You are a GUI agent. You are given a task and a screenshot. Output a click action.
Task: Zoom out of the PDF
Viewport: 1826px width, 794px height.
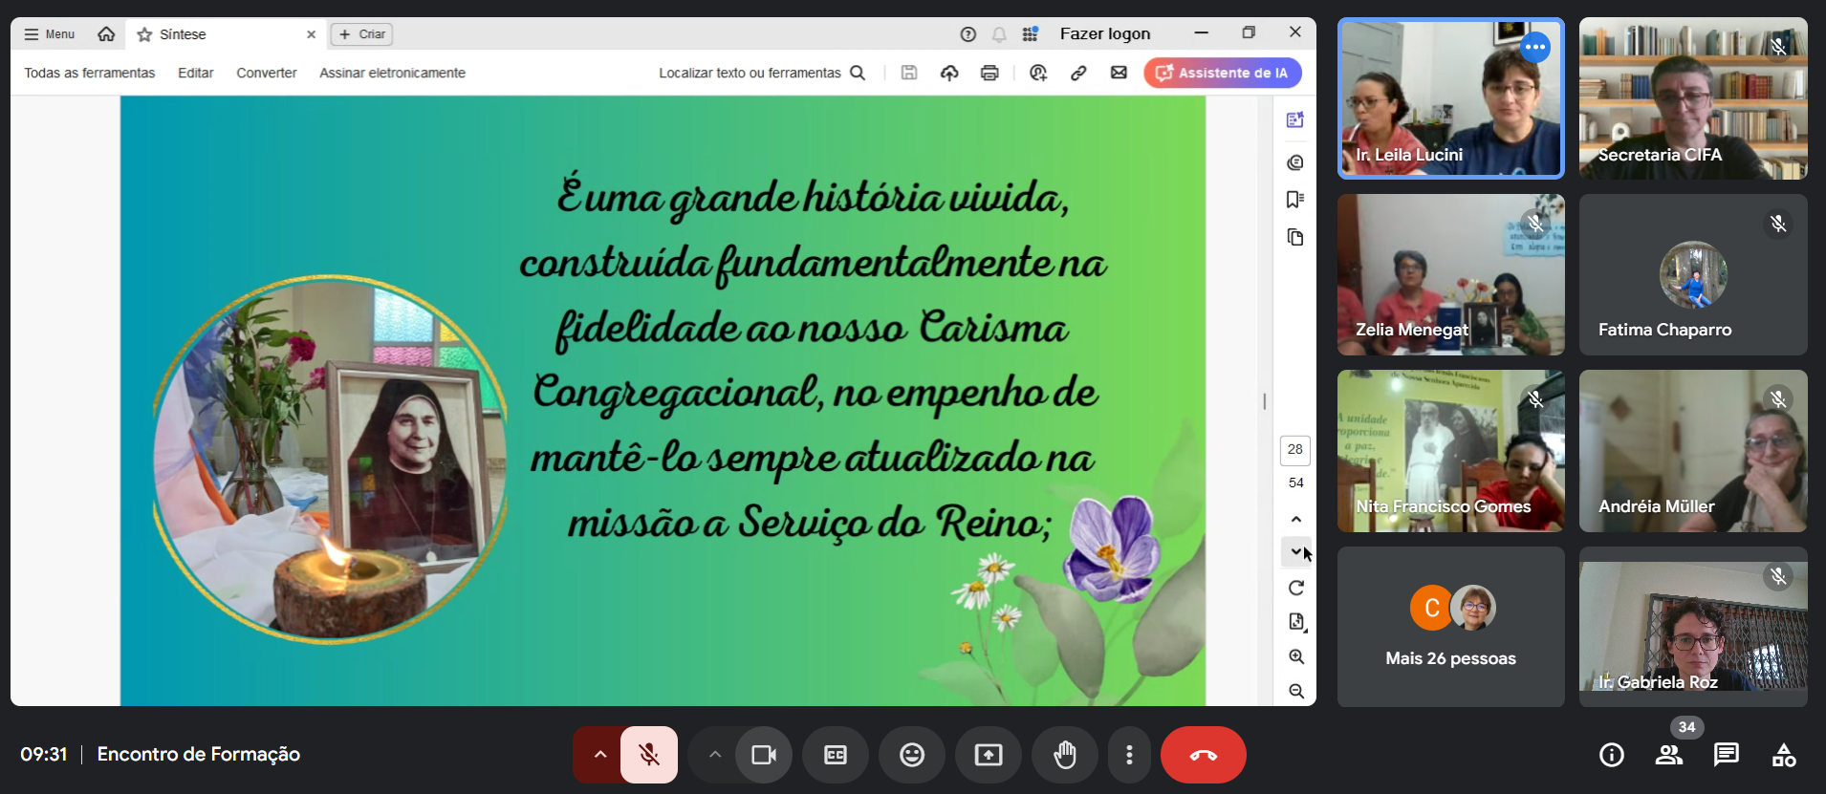tap(1296, 691)
